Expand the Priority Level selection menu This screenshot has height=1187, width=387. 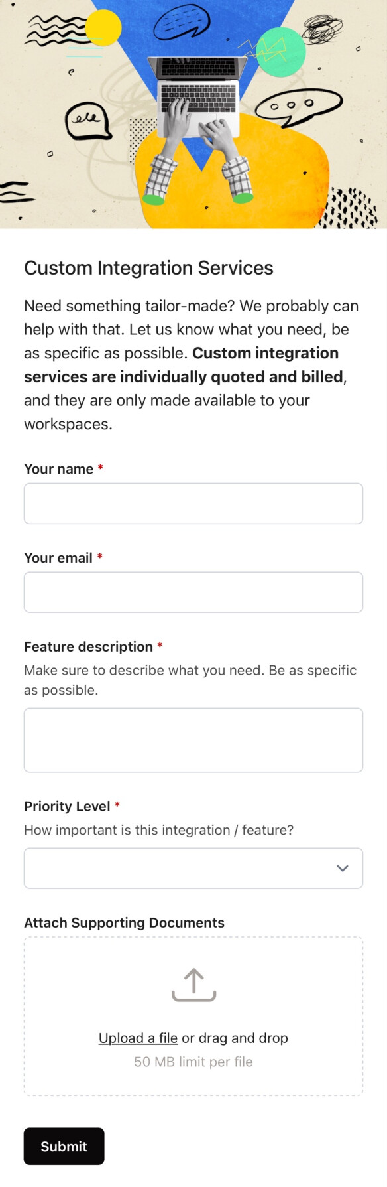(x=193, y=868)
